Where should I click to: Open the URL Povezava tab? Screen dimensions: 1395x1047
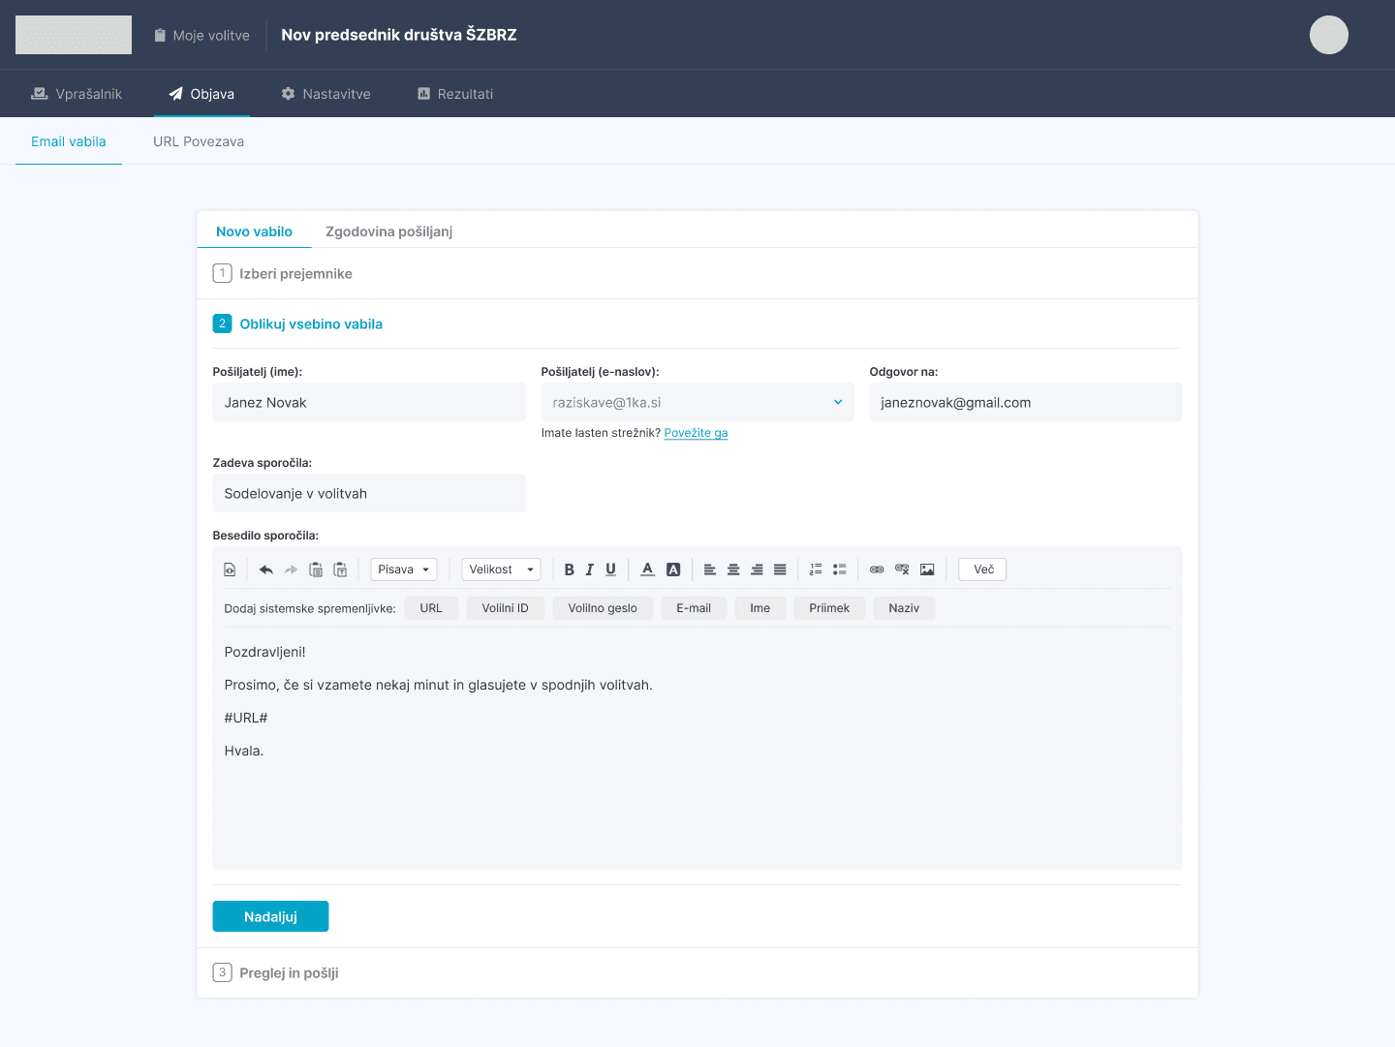[x=199, y=141]
